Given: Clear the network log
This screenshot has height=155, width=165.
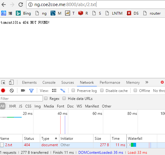Looking at the screenshot, I should click(x=12, y=91).
